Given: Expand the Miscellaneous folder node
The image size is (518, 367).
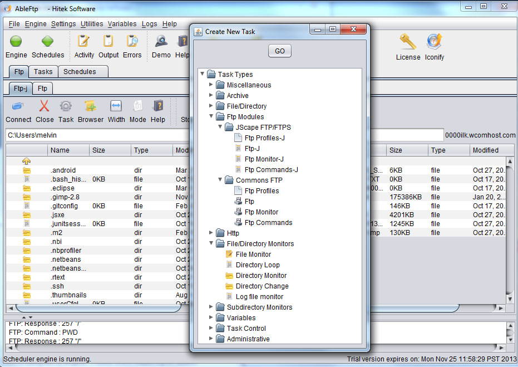Looking at the screenshot, I should point(211,85).
